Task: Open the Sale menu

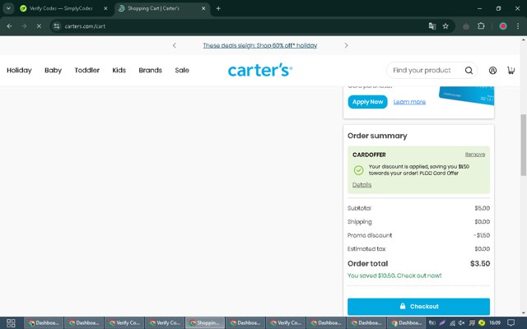Action: [x=182, y=70]
